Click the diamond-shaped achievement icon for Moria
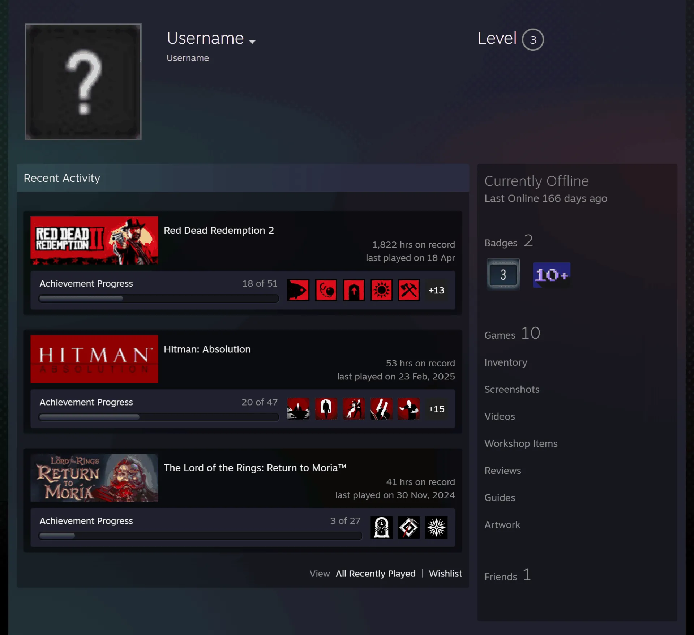Viewport: 694px width, 635px height. click(x=409, y=528)
